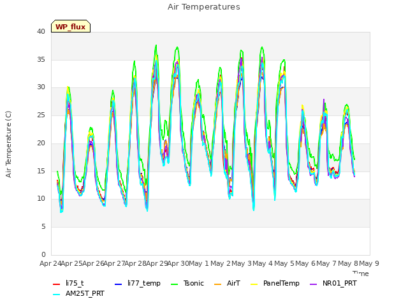This screenshot has width=408, height=306.
Task: Click the 15 y-axis tick label
Action: (x=41, y=171)
